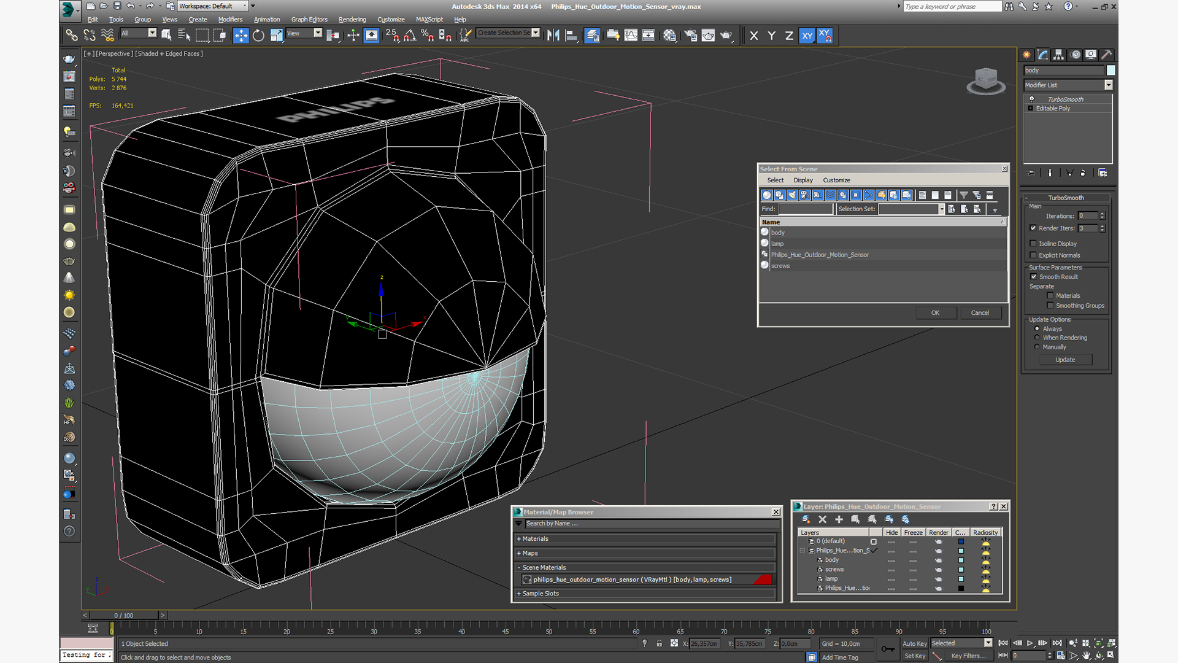Select the Select and Link tool
1178x663 pixels.
(72, 36)
